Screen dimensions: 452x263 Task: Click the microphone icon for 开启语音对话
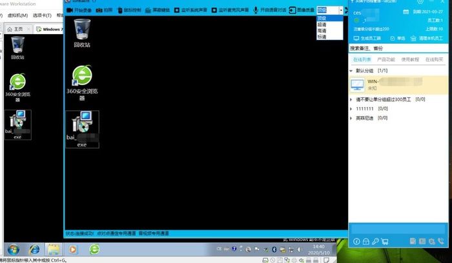[x=256, y=10]
